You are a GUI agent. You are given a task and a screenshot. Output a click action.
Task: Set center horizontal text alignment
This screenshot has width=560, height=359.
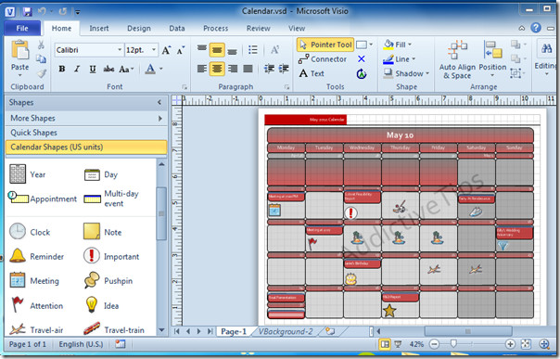[217, 69]
